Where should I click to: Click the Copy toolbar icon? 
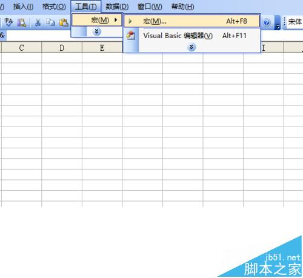coord(50,22)
